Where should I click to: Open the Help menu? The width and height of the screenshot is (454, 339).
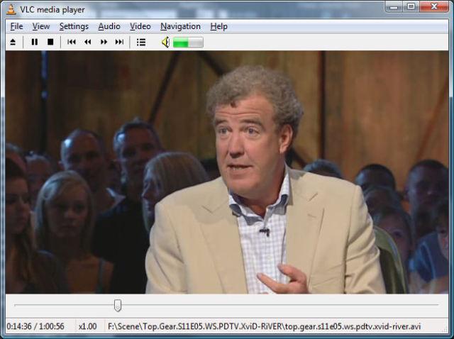coord(218,26)
